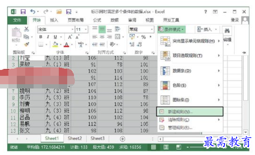This screenshot has height=155, width=255.
Task: Decrease font size with small A icon
Action: click(x=77, y=37)
